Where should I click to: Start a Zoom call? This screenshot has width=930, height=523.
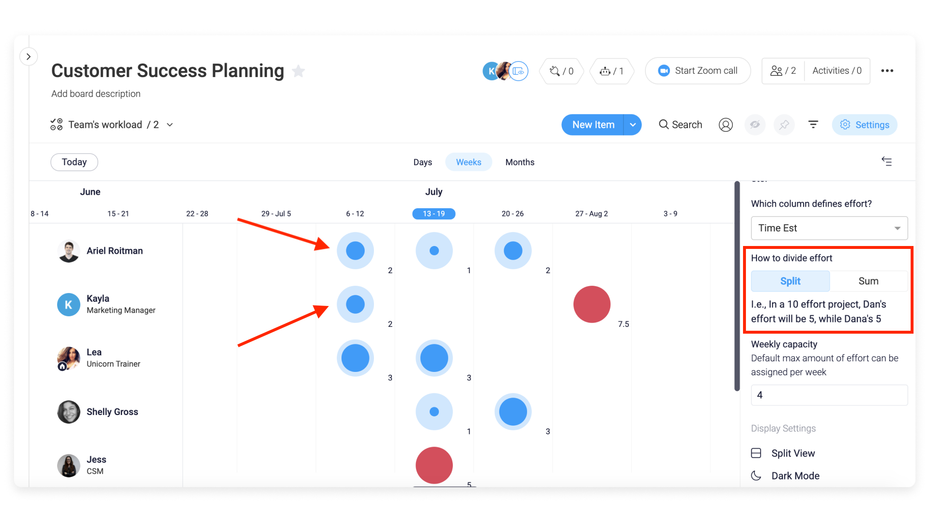click(x=698, y=71)
